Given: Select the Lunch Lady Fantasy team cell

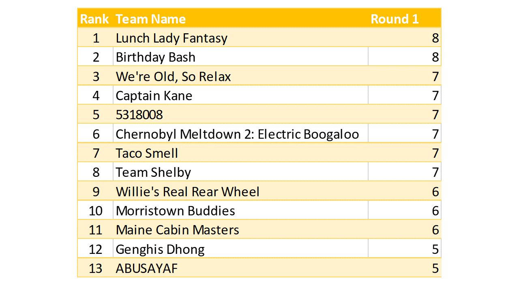Looking at the screenshot, I should click(172, 38).
